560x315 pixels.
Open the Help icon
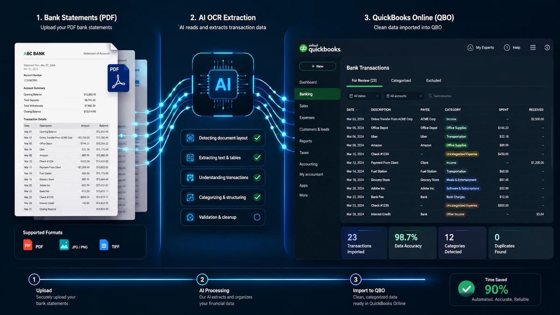click(507, 48)
